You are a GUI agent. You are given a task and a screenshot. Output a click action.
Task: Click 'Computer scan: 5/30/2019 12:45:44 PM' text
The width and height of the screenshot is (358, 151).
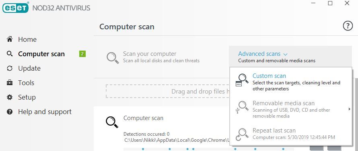click(x=294, y=137)
